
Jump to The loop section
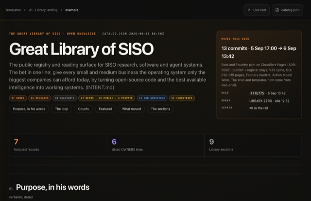click(62, 109)
